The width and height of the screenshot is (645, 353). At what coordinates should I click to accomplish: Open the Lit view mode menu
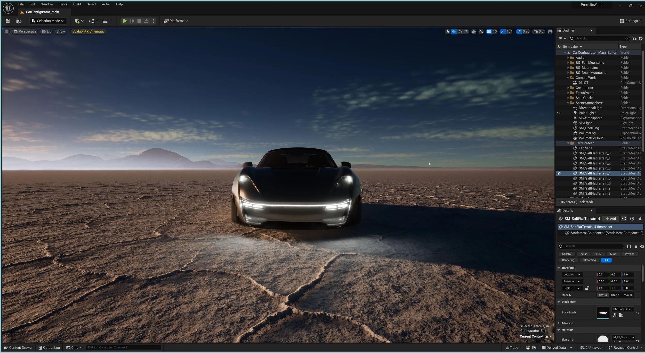coord(46,31)
